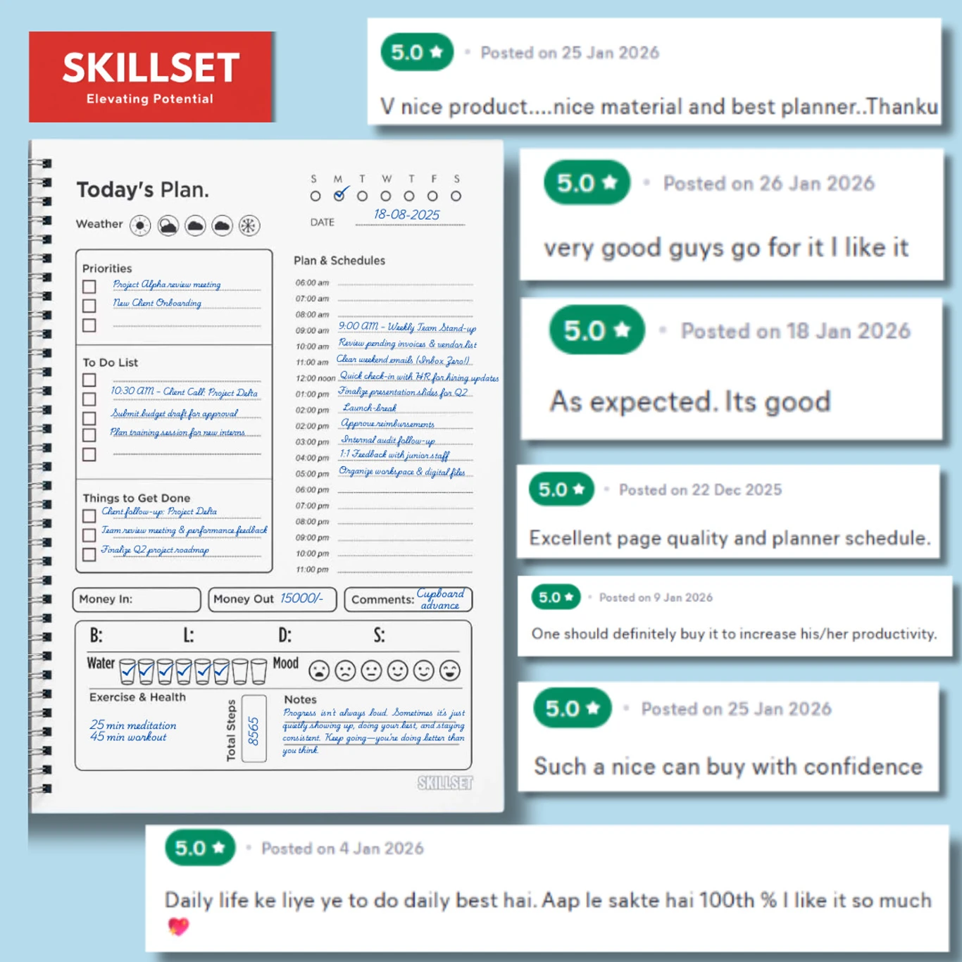
Task: Click the water glass directly beside Water label
Action: click(x=127, y=671)
